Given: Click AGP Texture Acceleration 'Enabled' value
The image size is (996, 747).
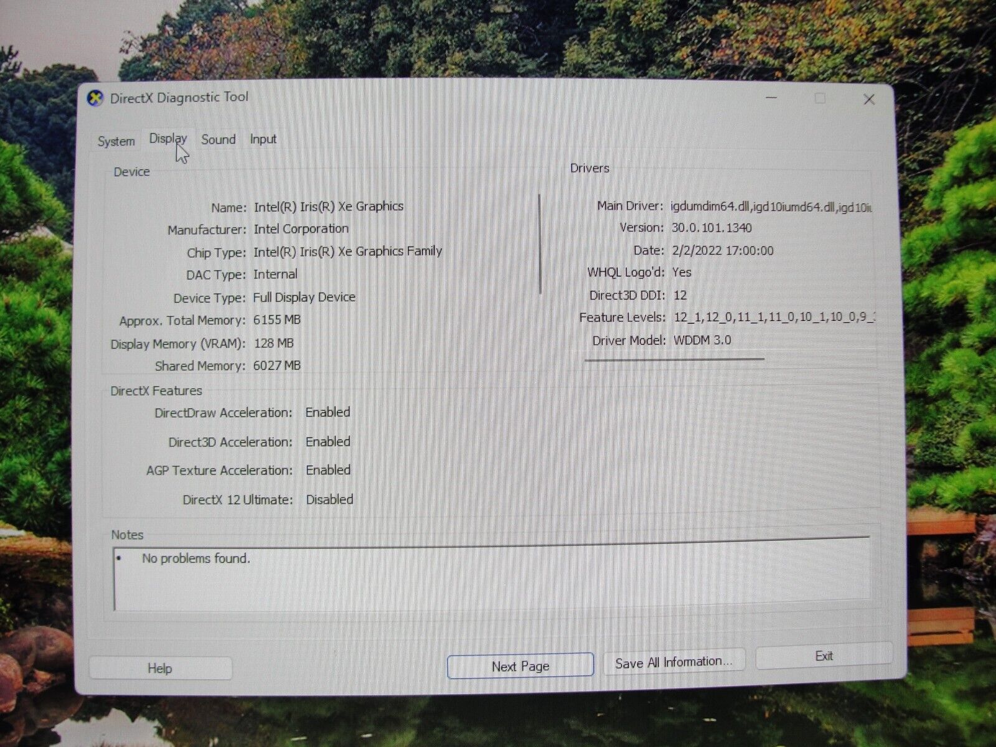Looking at the screenshot, I should coord(328,471).
